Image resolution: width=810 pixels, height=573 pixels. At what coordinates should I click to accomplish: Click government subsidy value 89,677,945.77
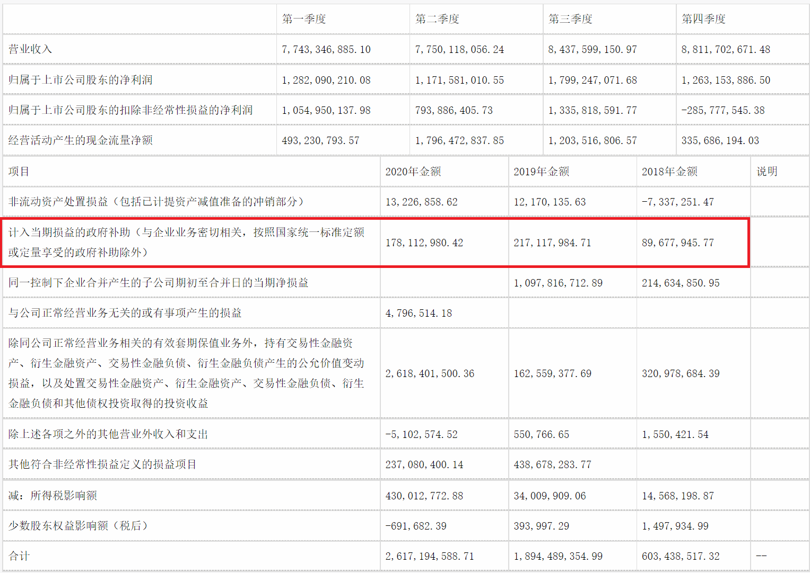678,243
